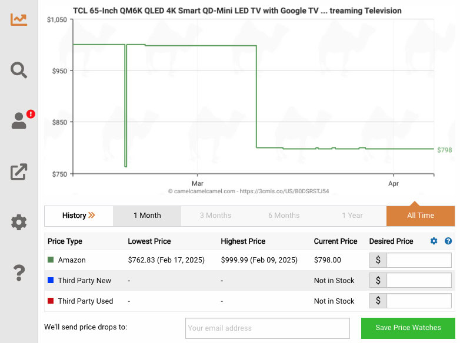Click the Third Party Used desired price field
The image size is (460, 343).
[x=419, y=301]
